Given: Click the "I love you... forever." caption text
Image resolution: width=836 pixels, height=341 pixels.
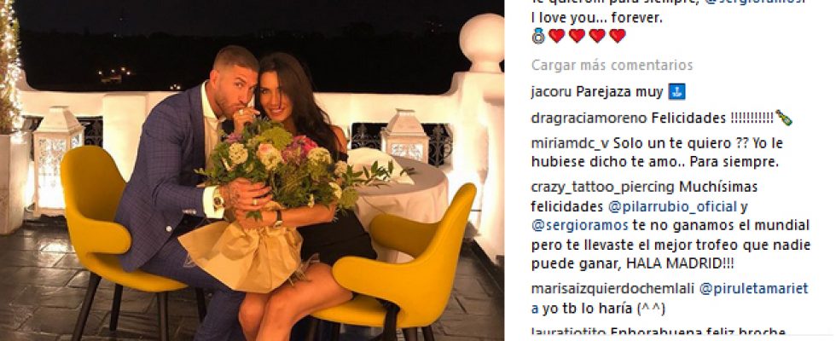Looking at the screenshot, I should pyautogui.click(x=596, y=18).
